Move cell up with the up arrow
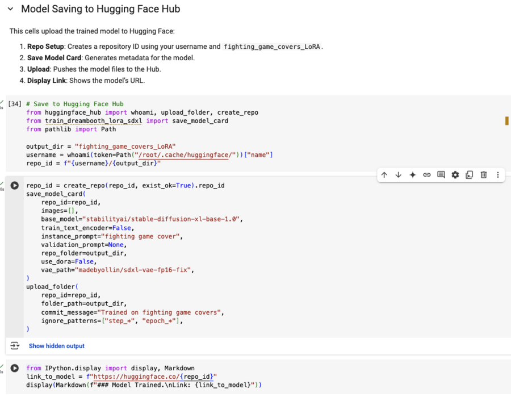This screenshot has width=511, height=397. click(384, 175)
